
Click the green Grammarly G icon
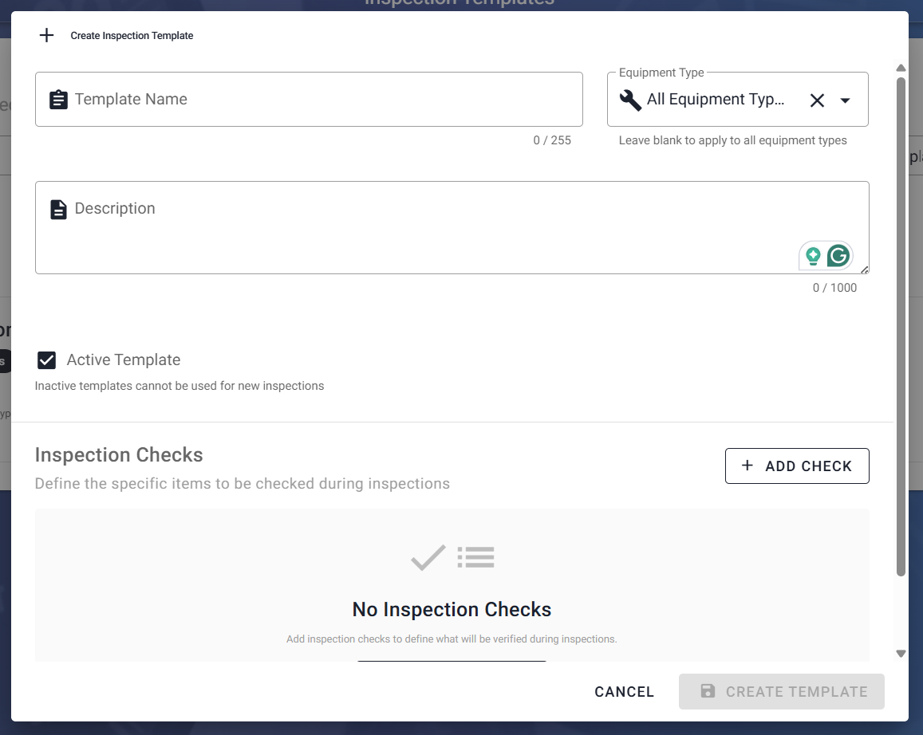click(x=838, y=256)
